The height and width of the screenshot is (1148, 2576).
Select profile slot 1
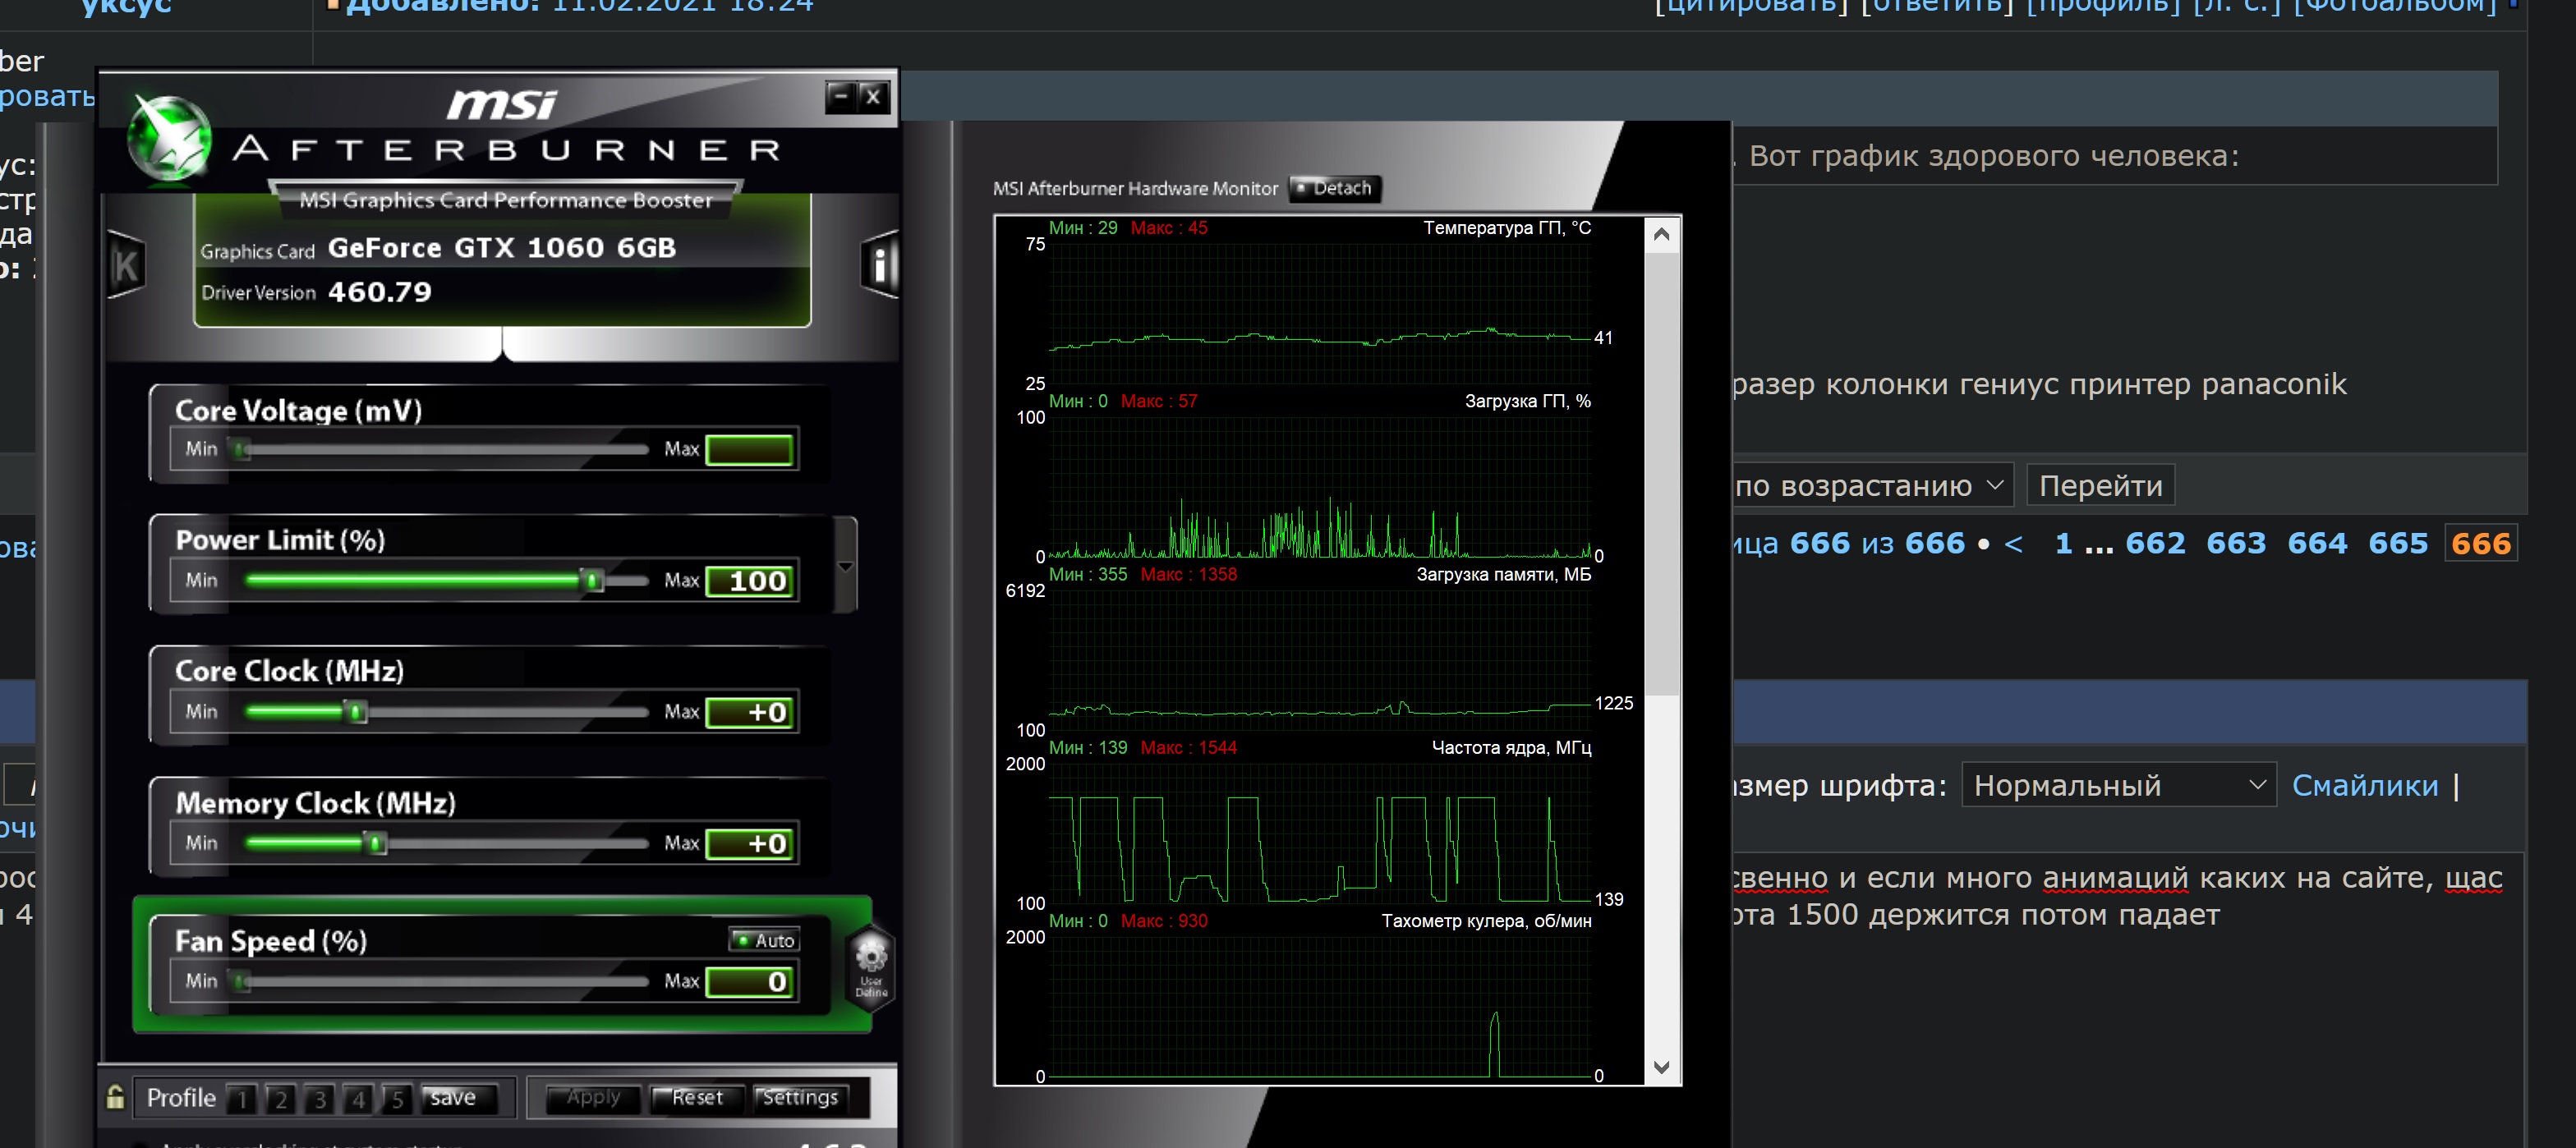[242, 1099]
